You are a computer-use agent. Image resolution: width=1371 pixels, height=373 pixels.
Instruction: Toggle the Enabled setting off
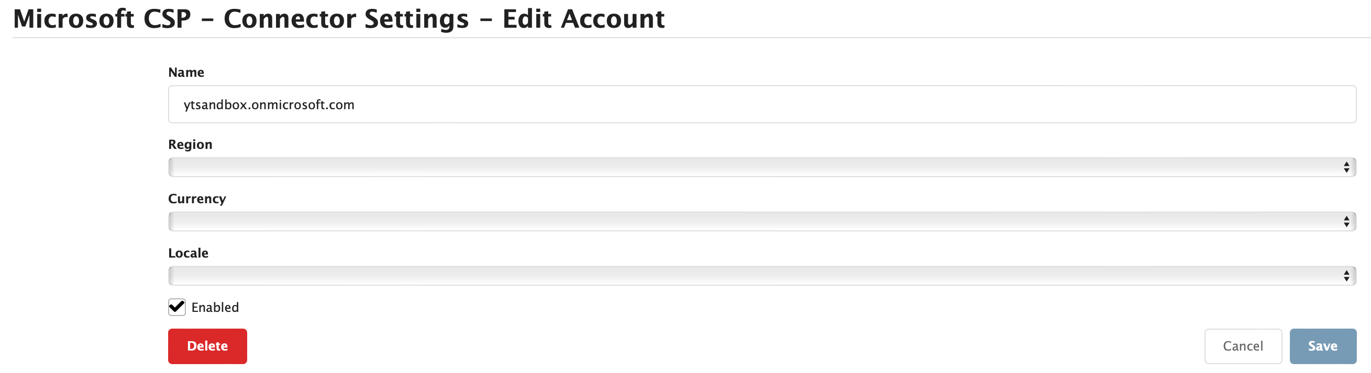(x=176, y=307)
